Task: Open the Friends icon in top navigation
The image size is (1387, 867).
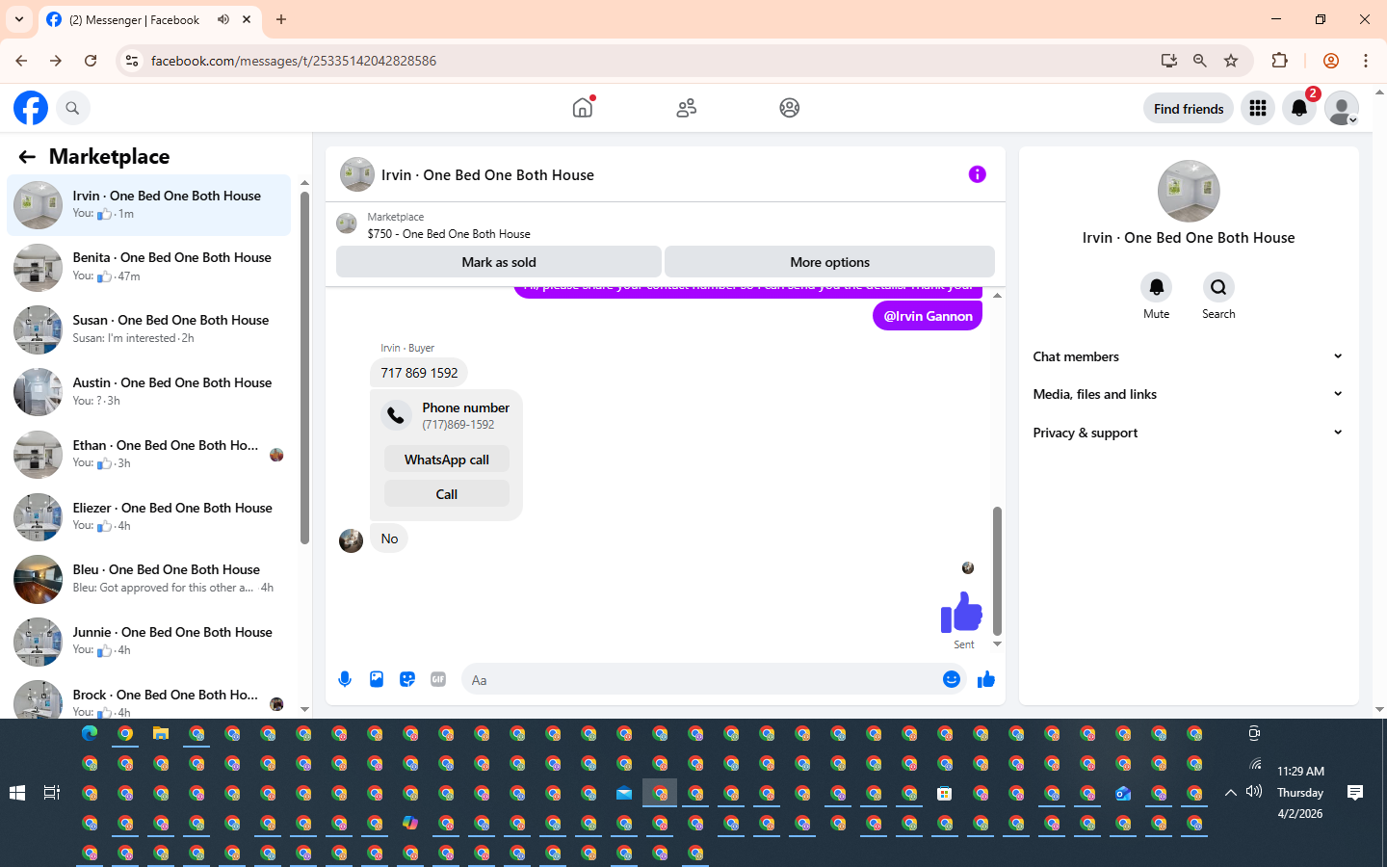Action: pos(687,108)
